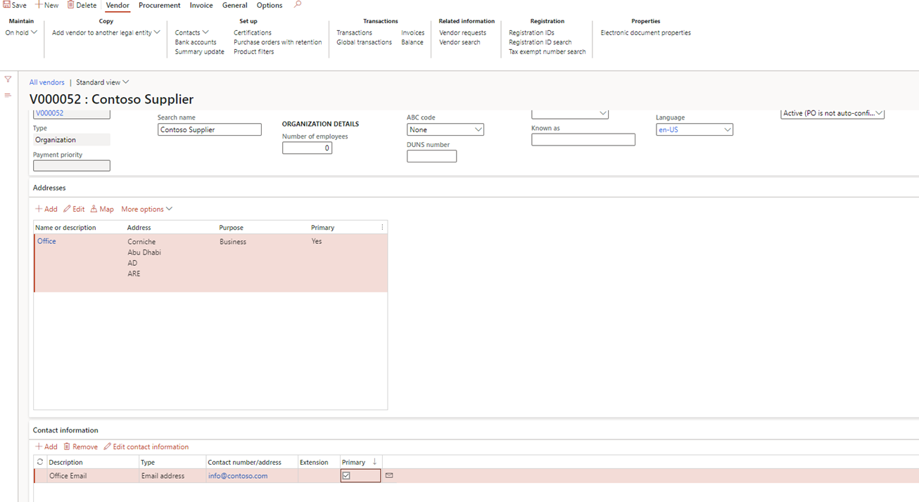Image resolution: width=919 pixels, height=502 pixels.
Task: Click the Map icon in Addresses
Action: (94, 209)
